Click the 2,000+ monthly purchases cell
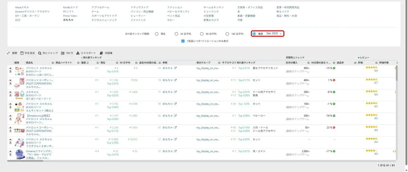Screen dimensions: 408x172 coord(305,151)
